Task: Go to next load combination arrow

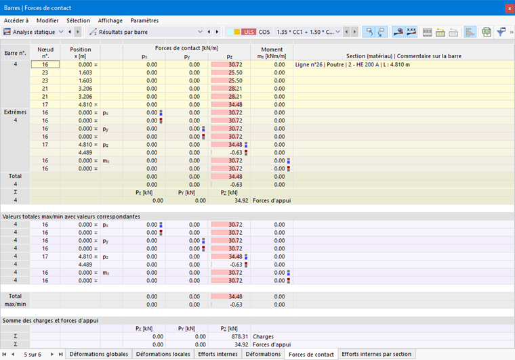Action: (354, 32)
